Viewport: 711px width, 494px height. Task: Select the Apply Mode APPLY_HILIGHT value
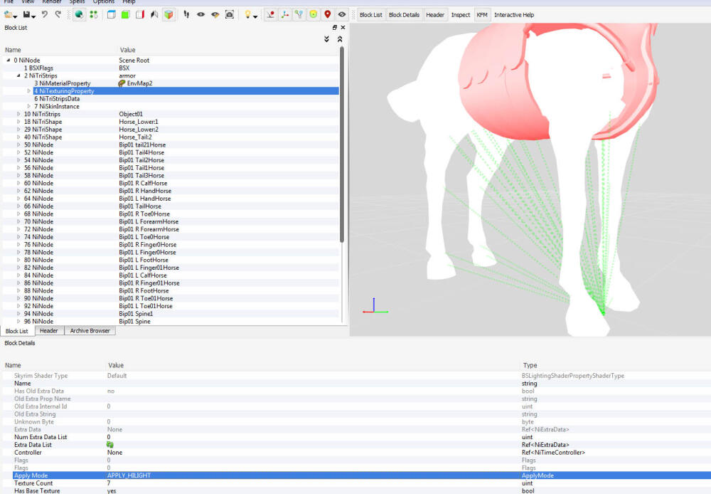(129, 475)
